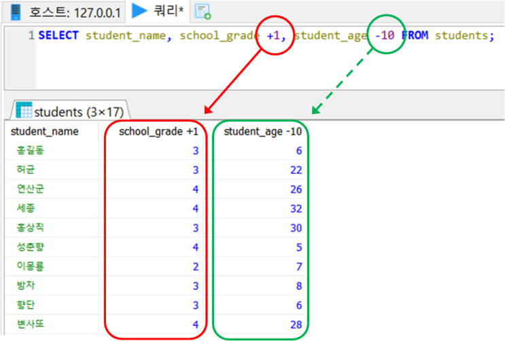This screenshot has width=505, height=341.
Task: Select the students (3×17) result tab
Action: [70, 111]
